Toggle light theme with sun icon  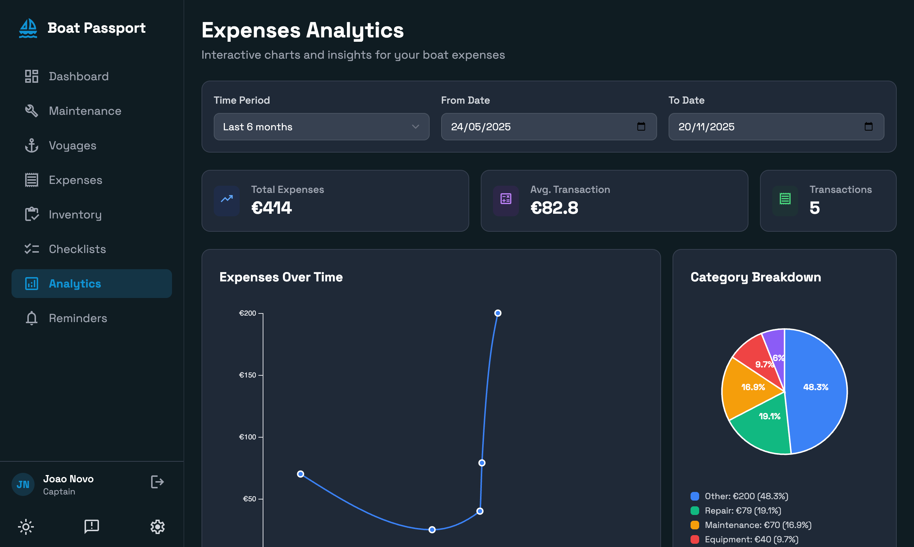[x=26, y=527]
